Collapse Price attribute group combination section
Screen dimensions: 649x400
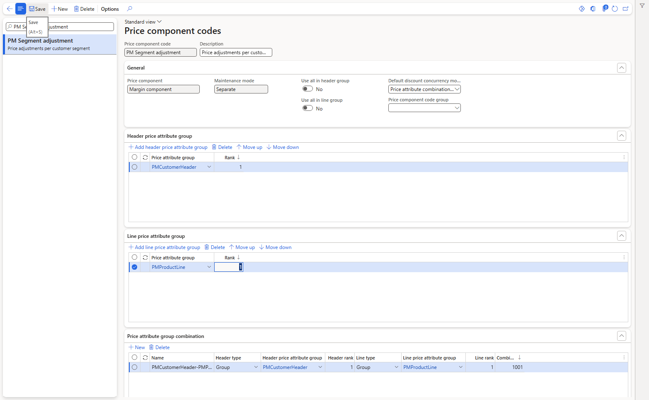[622, 336]
